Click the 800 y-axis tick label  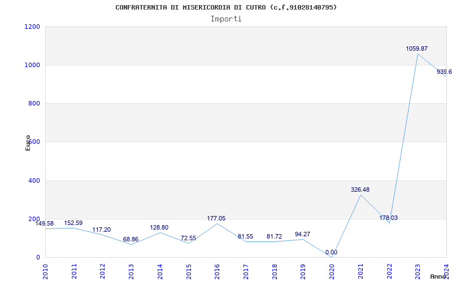tap(34, 103)
